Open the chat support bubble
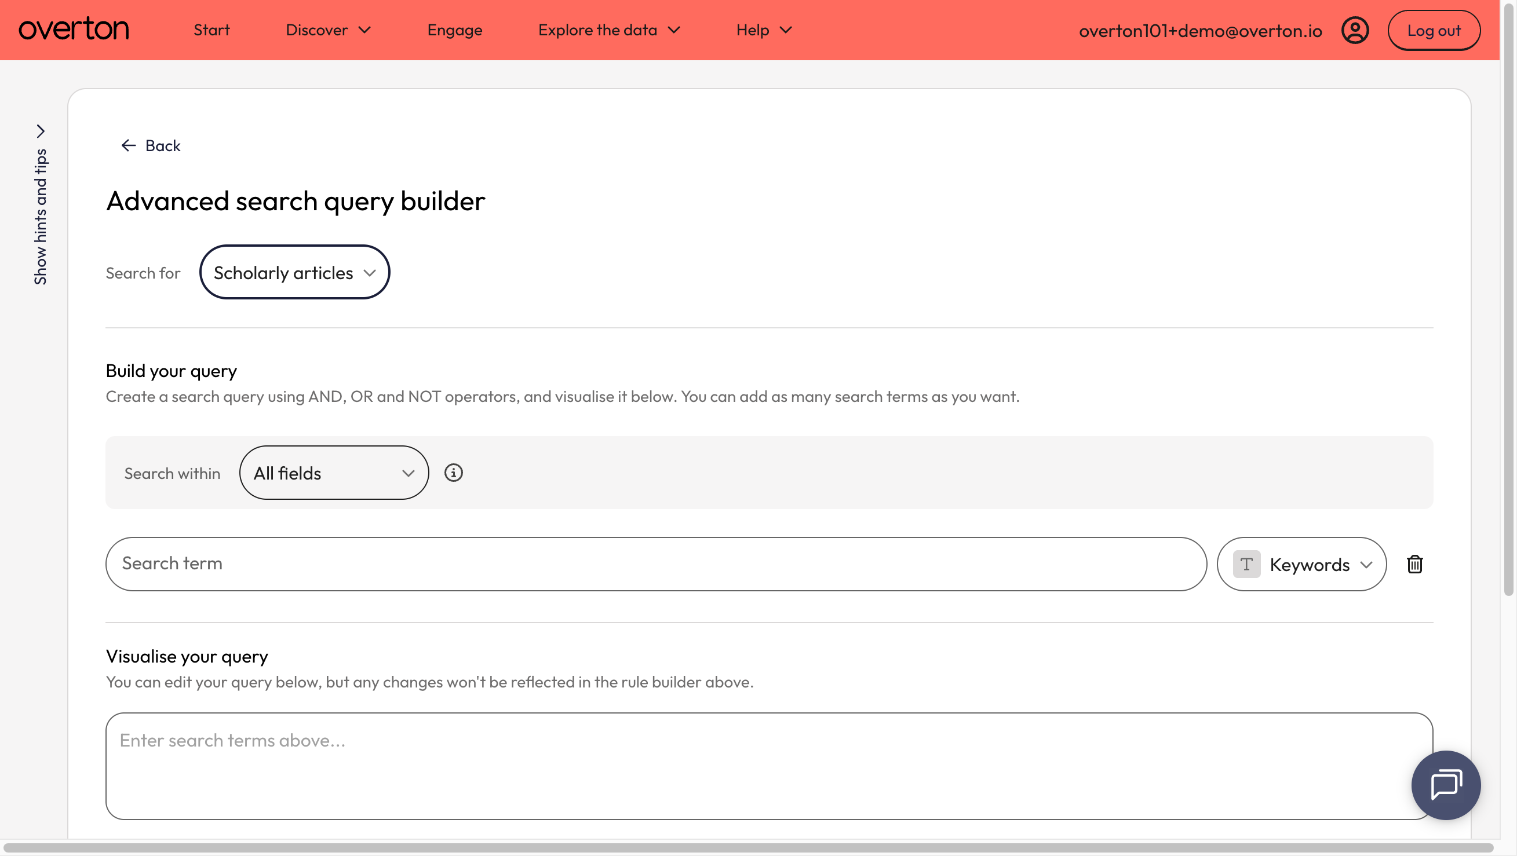Screen dimensions: 1517x856 pyautogui.click(x=1446, y=785)
